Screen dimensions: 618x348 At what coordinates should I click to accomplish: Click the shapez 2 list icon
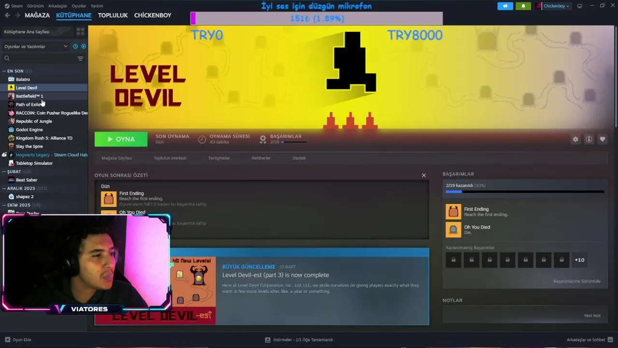(11, 197)
